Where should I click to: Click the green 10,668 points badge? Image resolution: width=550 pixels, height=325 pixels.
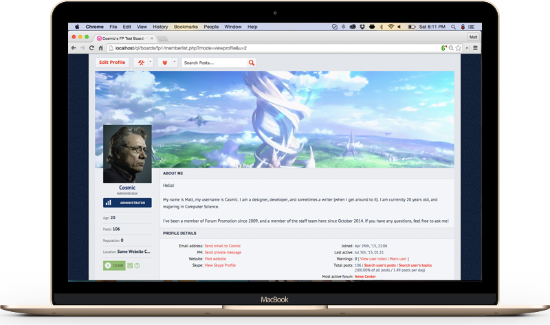coord(114,265)
